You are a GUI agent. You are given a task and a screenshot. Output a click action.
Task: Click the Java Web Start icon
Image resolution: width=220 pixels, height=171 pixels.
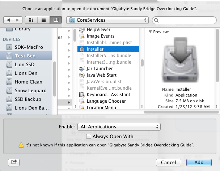82,75
